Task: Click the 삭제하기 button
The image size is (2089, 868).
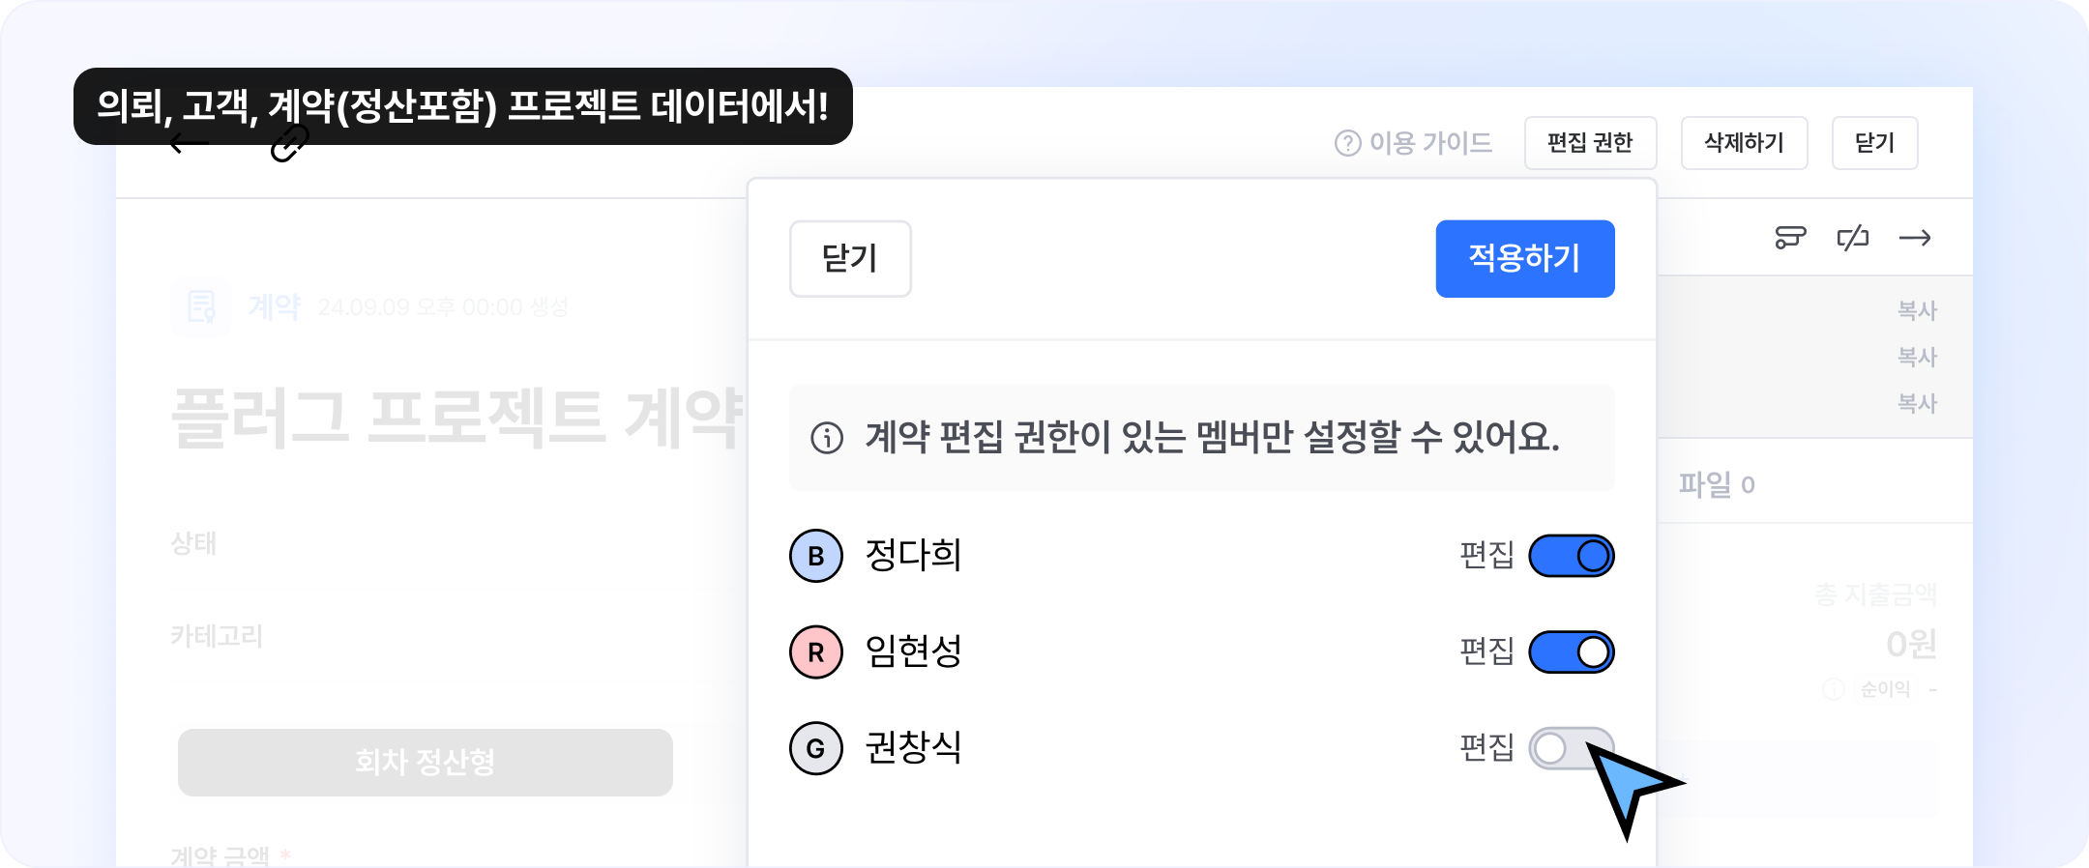Action: click(1744, 143)
